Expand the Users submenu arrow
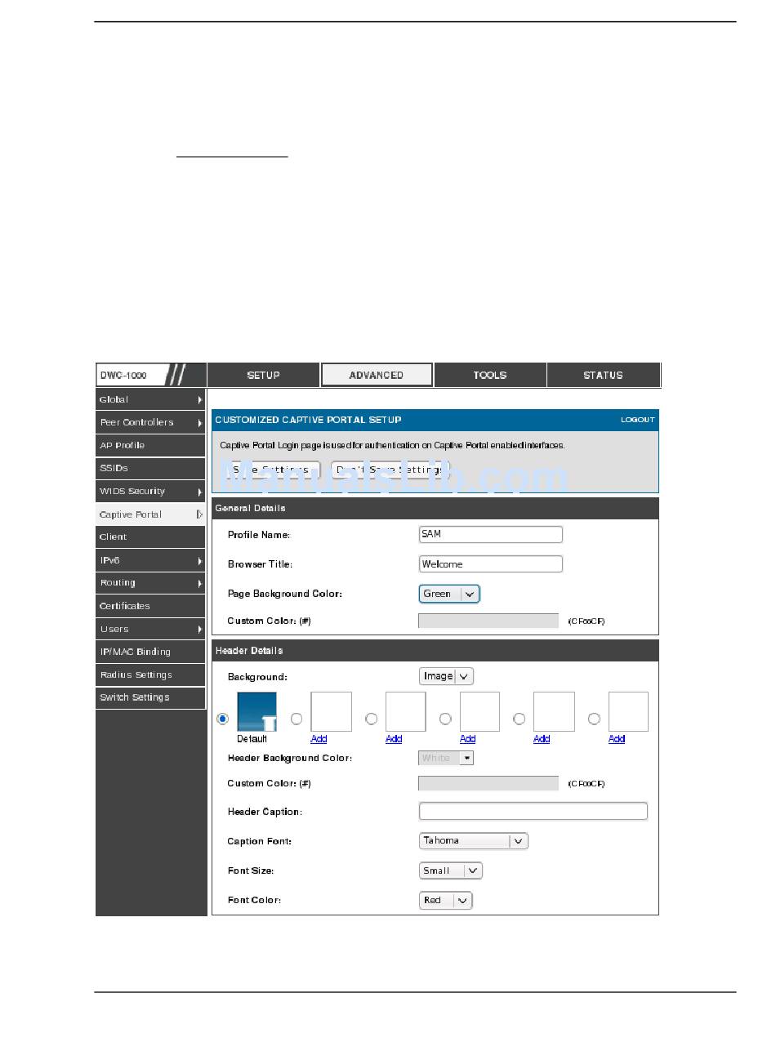The width and height of the screenshot is (776, 1042). point(199,630)
